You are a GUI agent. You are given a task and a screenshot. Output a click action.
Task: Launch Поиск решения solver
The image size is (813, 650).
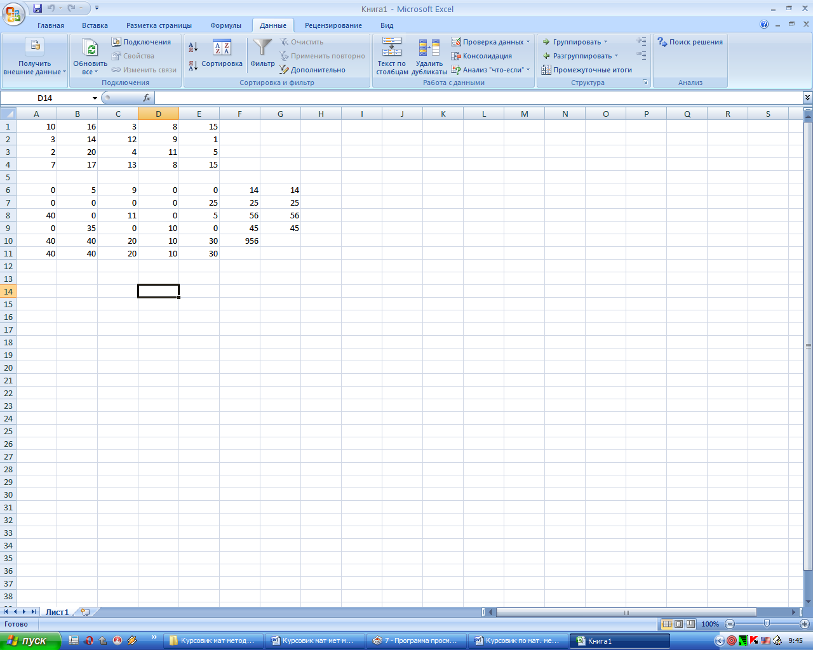click(x=690, y=42)
